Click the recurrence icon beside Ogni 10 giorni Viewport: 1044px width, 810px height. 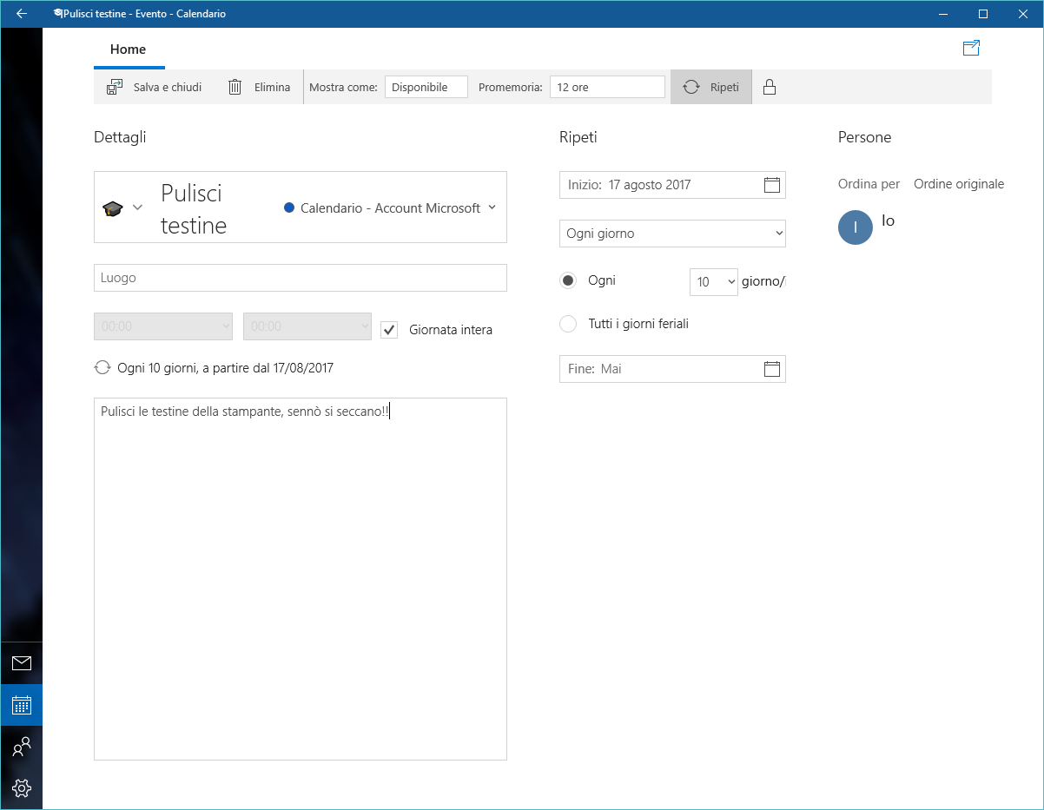[102, 368]
